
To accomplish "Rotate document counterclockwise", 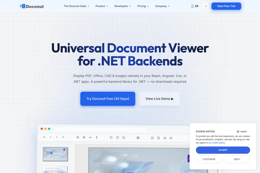I will click(111, 138).
